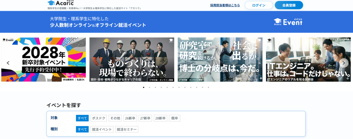Choose the 既卒 target filter
The width and height of the screenshot is (353, 139).
point(174,118)
